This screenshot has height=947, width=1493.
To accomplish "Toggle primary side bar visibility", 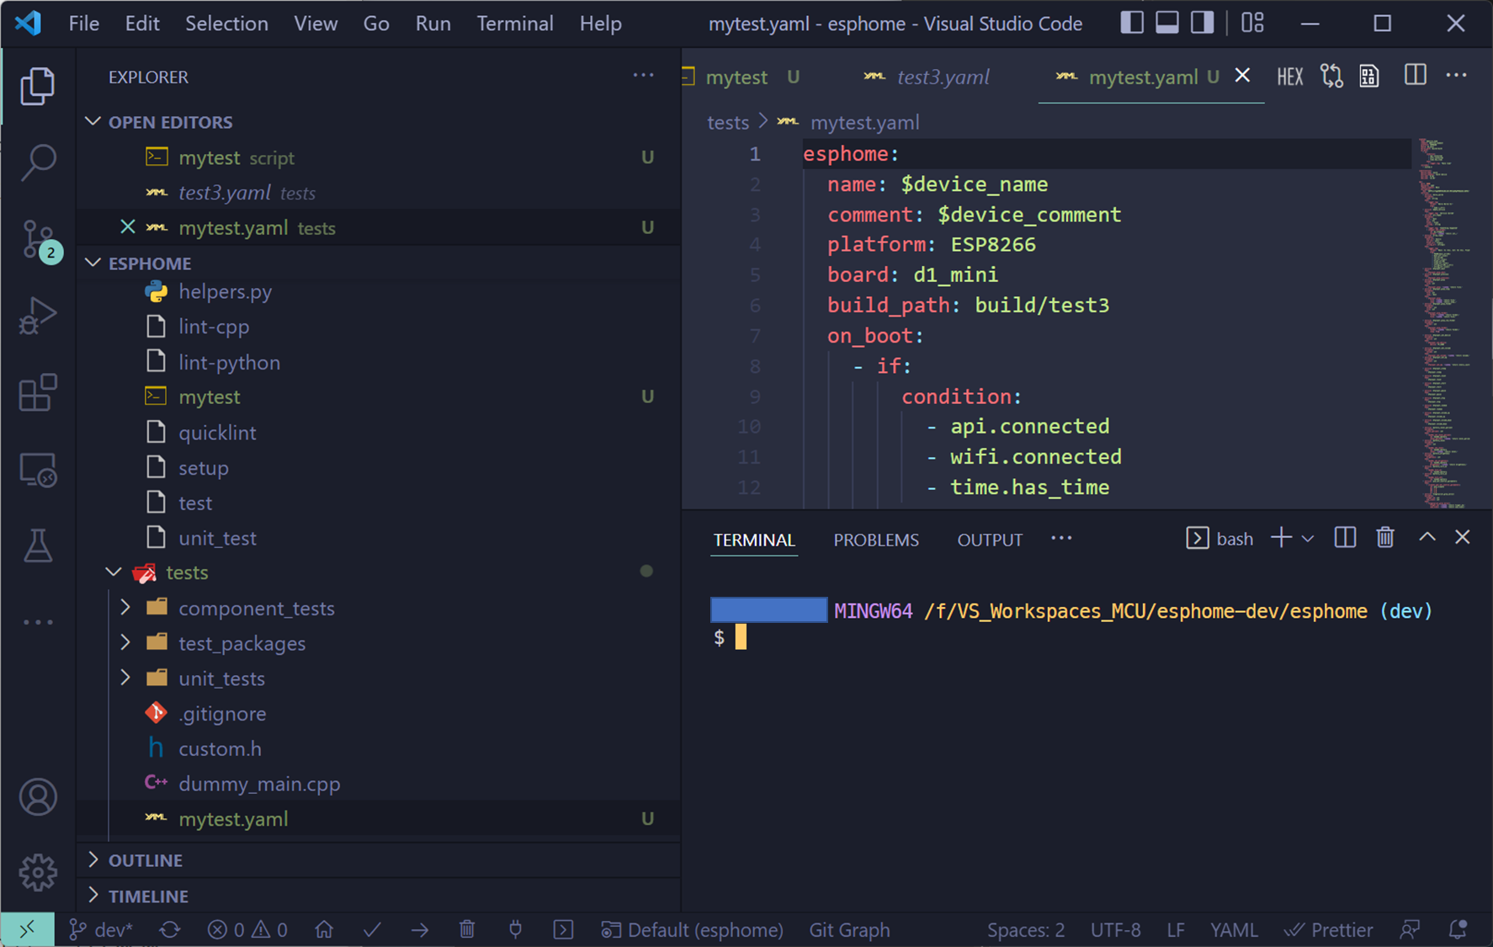I will point(1132,23).
